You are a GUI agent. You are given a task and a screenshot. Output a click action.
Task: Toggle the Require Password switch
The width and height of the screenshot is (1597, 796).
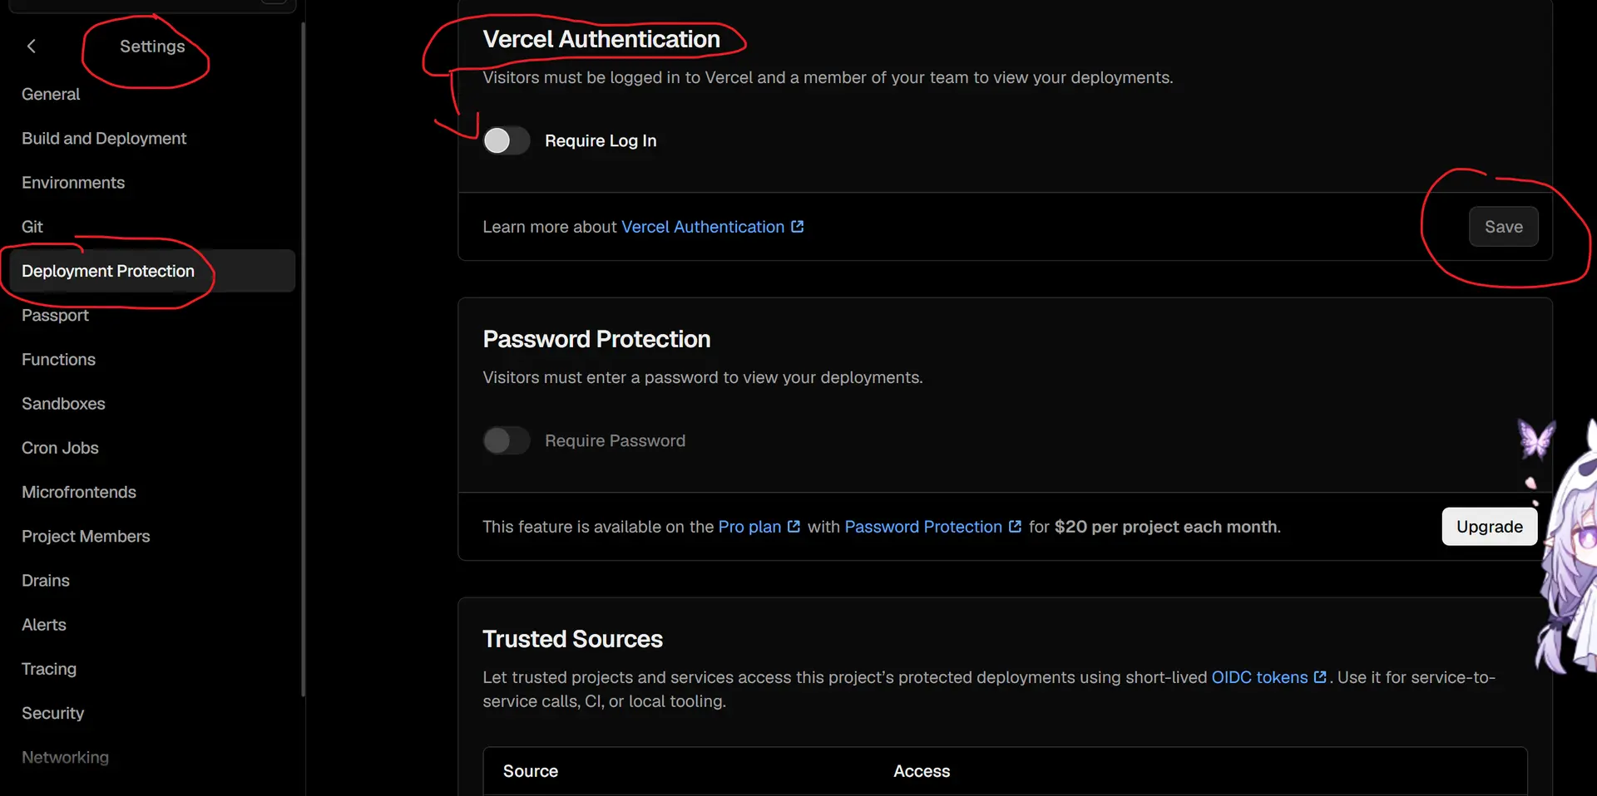coord(506,440)
